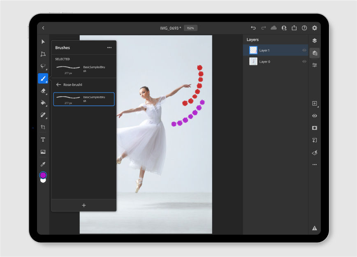
Task: Open the Place Image tool
Action: [43, 151]
